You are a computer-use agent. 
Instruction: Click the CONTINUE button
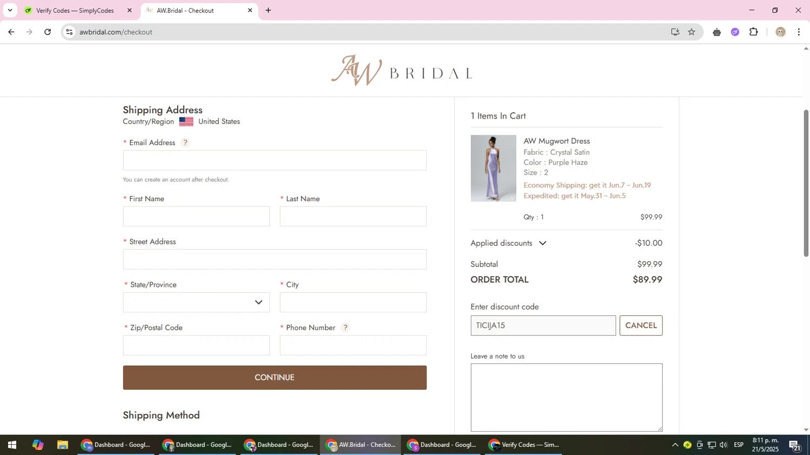274,377
